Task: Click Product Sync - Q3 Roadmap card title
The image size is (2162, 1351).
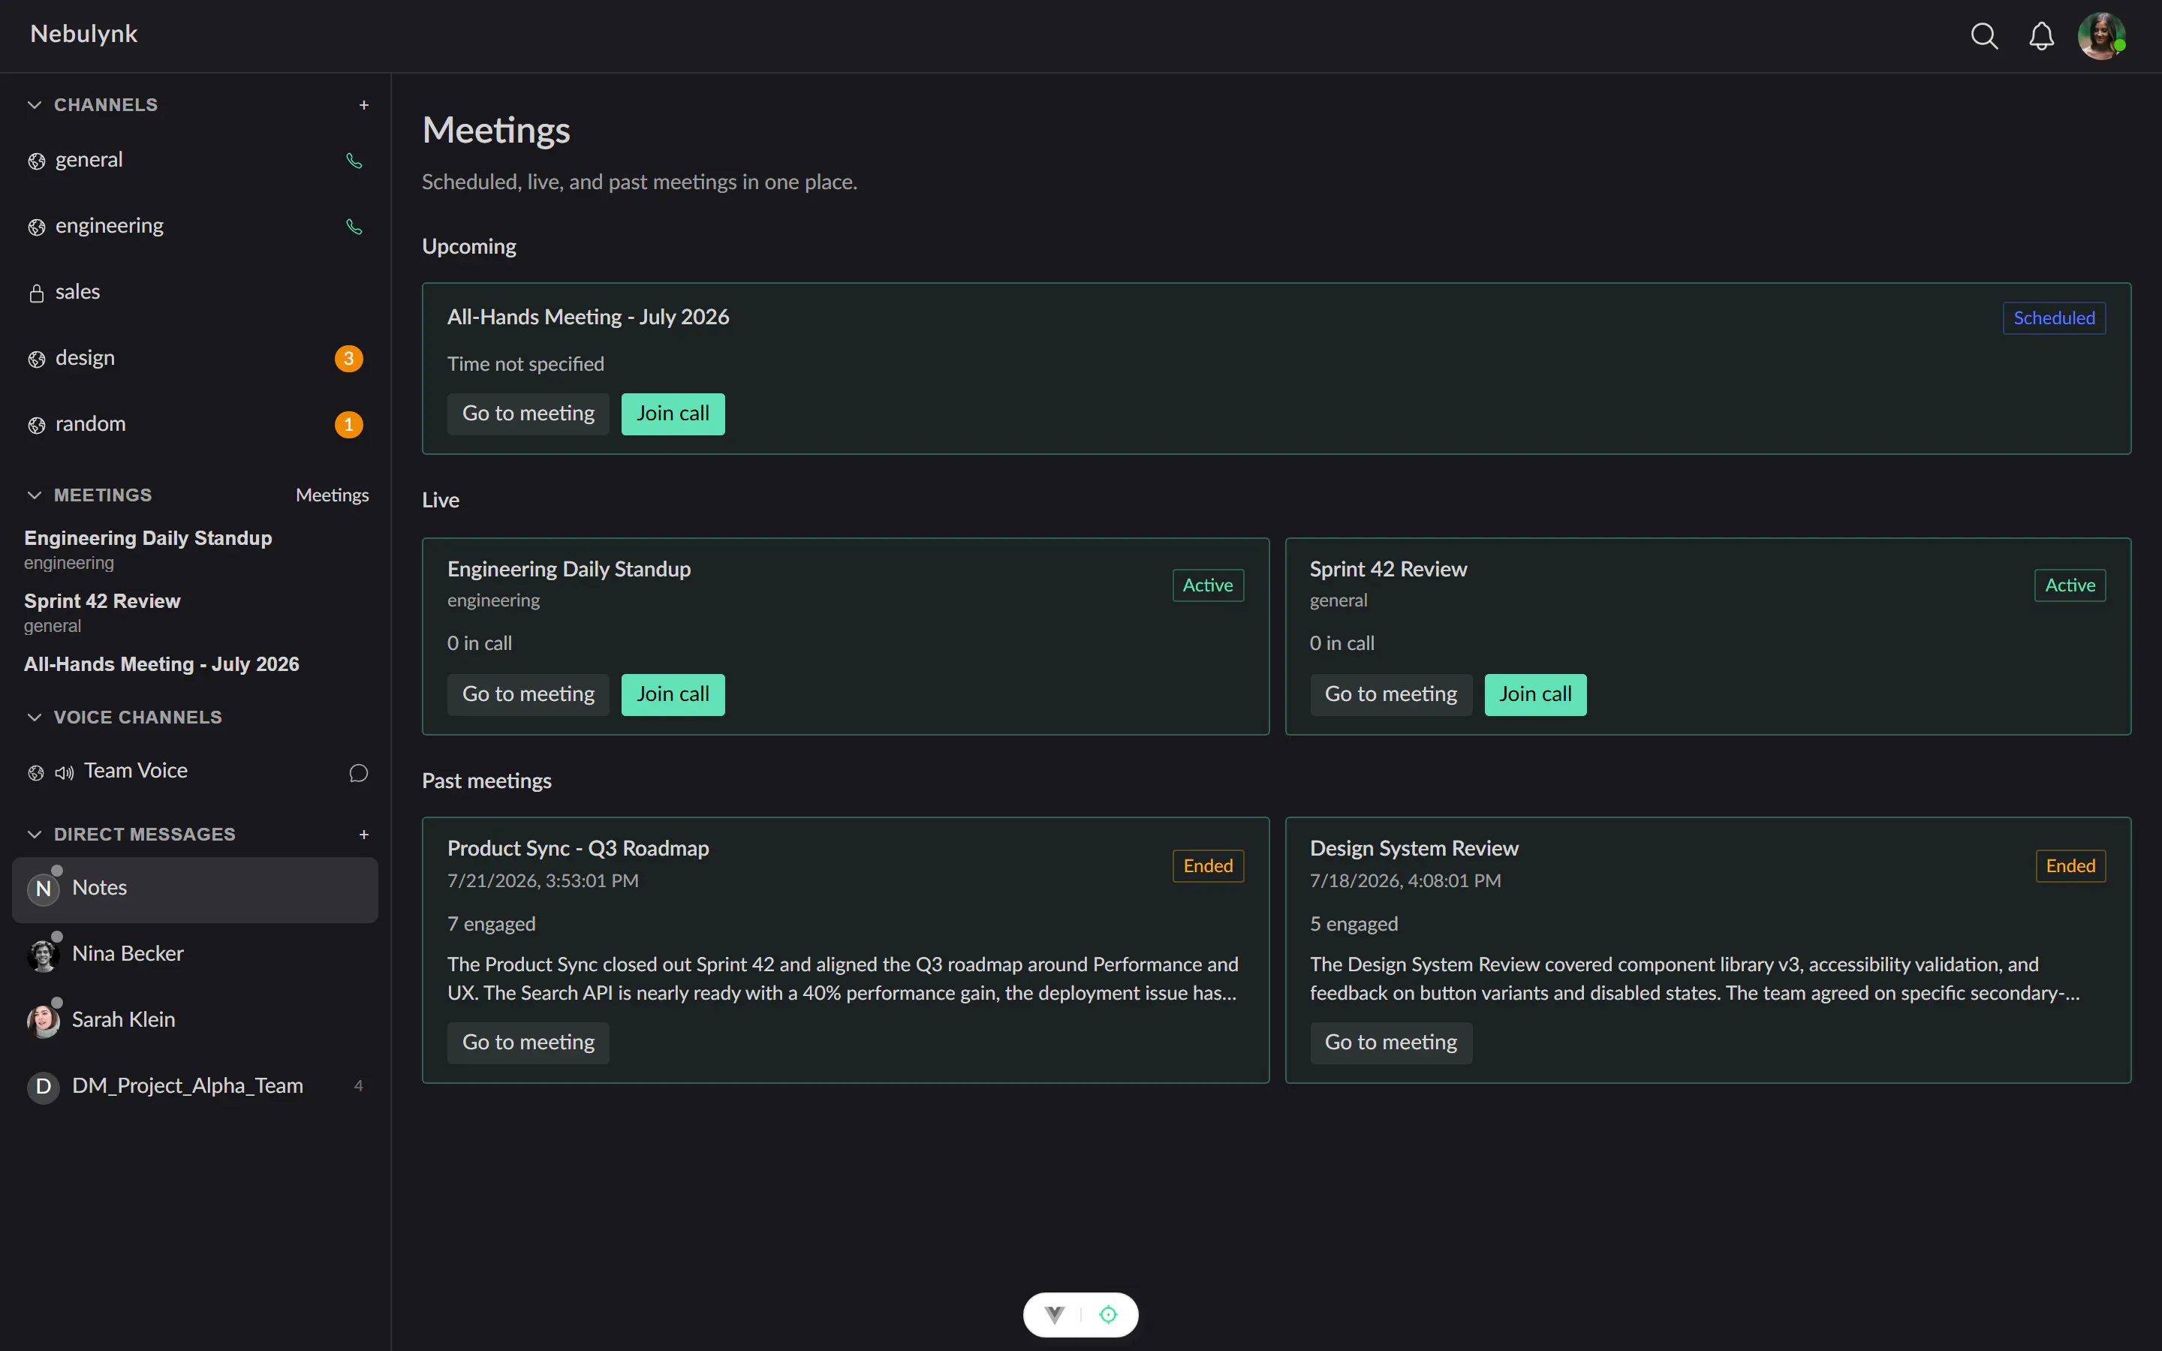Action: coord(578,849)
